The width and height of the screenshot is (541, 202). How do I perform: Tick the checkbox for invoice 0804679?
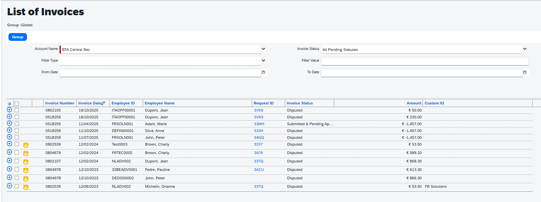17,153
